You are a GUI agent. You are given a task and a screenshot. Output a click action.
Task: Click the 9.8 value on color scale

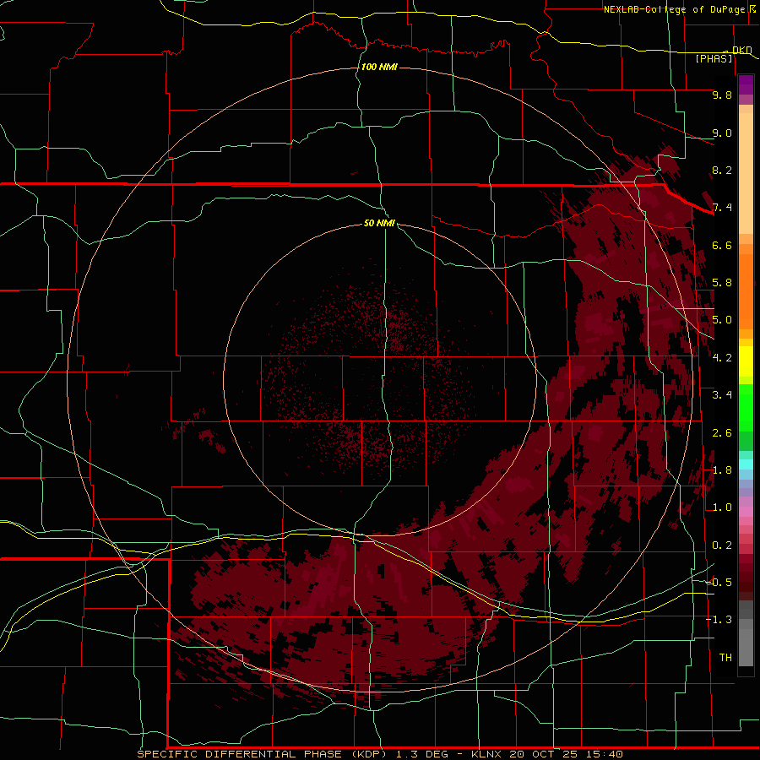pos(722,95)
